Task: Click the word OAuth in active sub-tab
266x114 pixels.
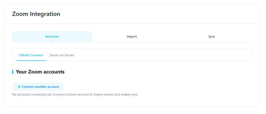Action: click(23, 55)
